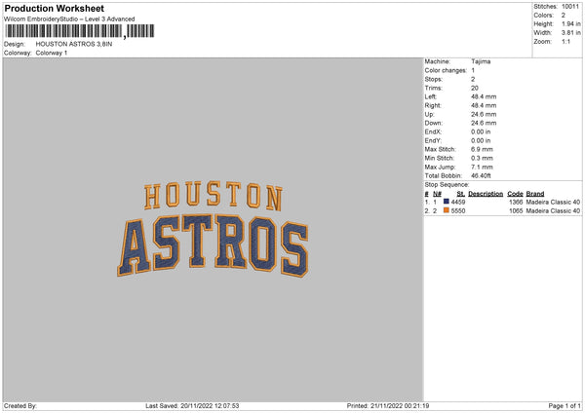The image size is (585, 413).
Task: Click stitch count 4459 in stop row 1
Action: 458,202
